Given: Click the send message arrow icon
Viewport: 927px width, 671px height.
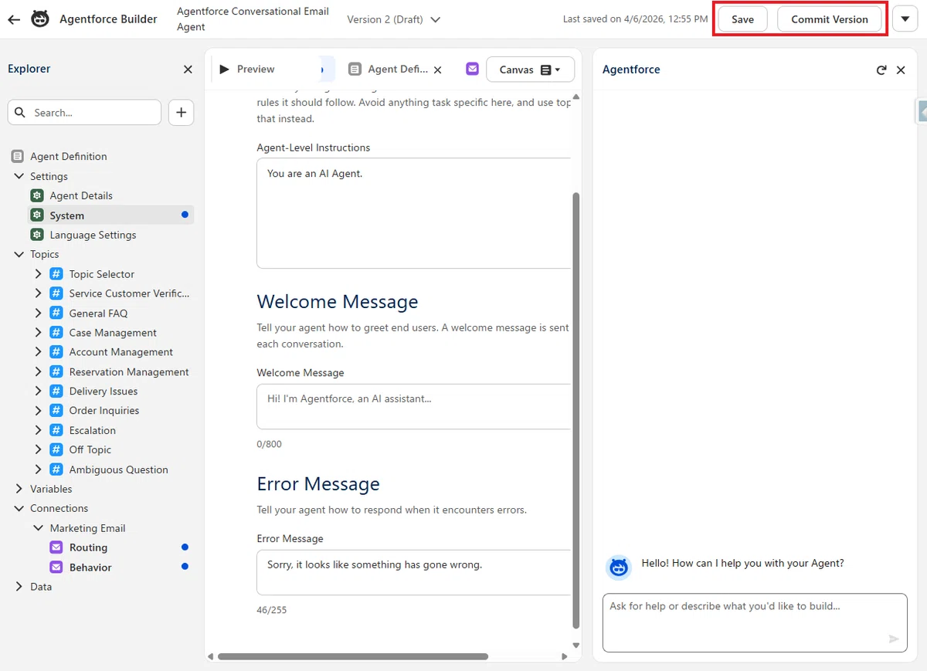Looking at the screenshot, I should pyautogui.click(x=894, y=639).
